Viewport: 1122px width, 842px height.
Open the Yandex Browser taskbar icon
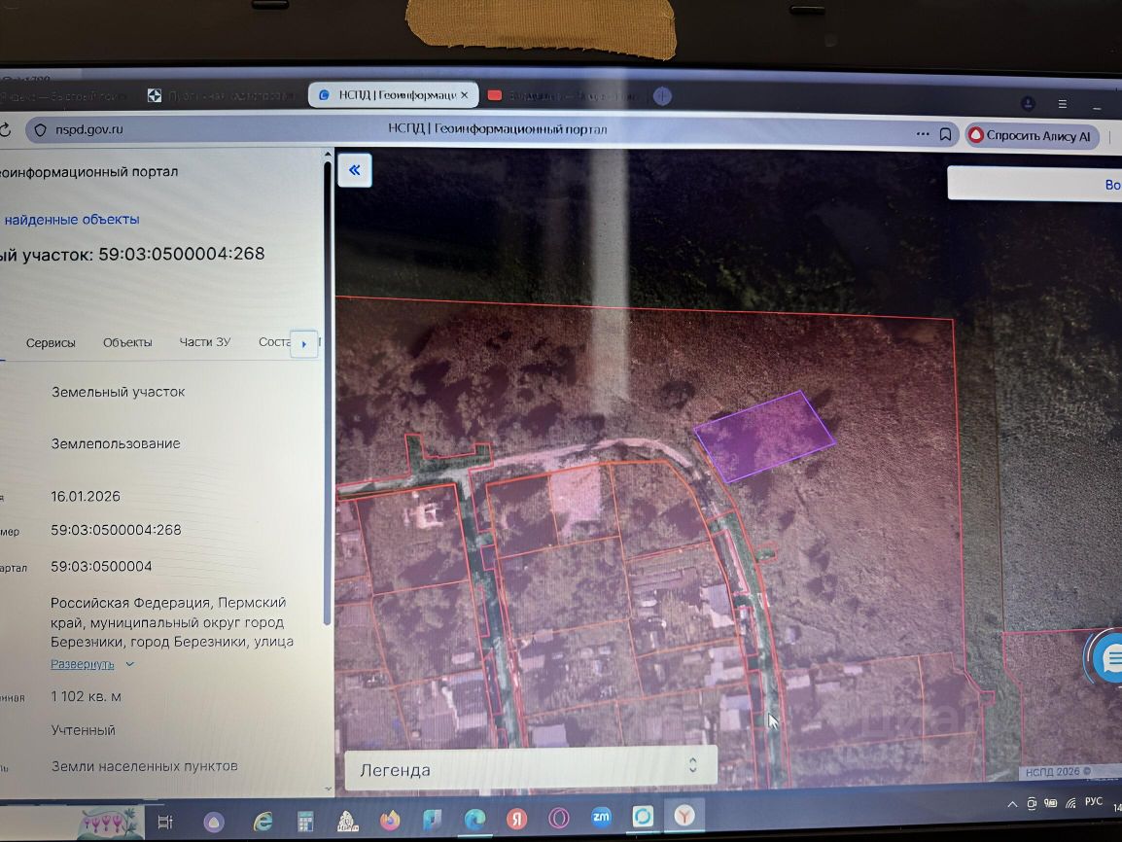point(685,817)
